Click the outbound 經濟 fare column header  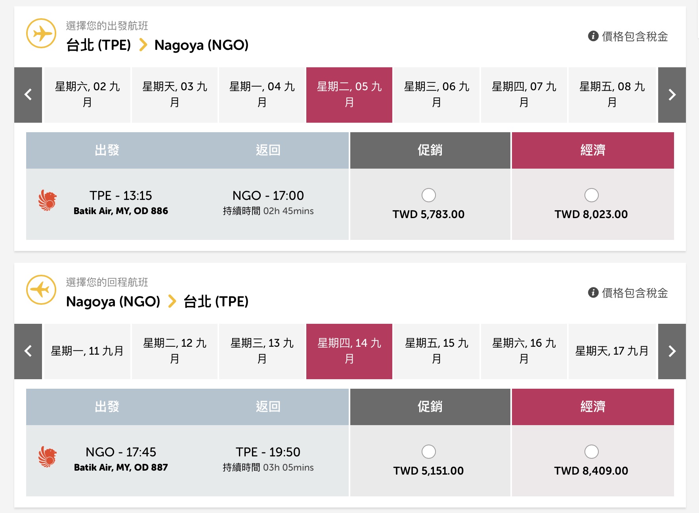[x=592, y=150]
